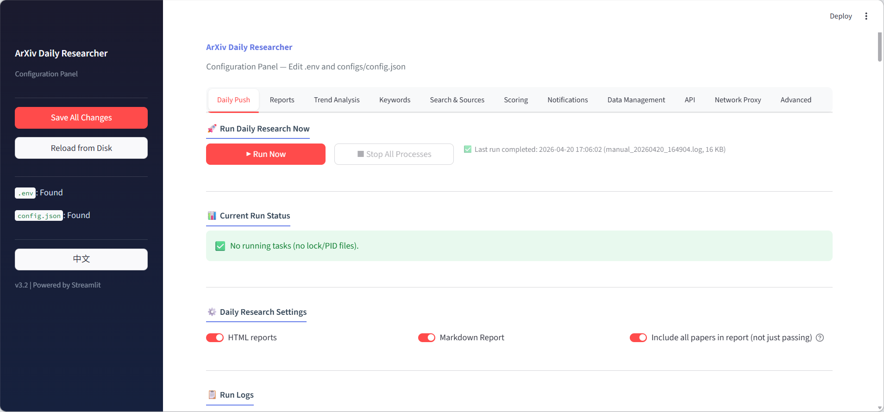The width and height of the screenshot is (884, 412).
Task: Click the check icon next to Last run completed
Action: point(468,149)
